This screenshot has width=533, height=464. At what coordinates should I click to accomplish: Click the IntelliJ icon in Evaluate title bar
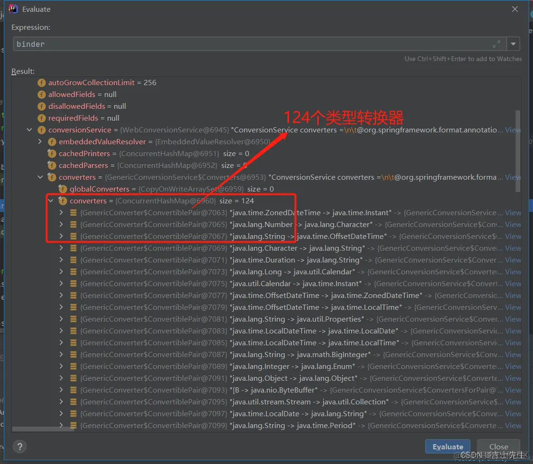pos(13,9)
